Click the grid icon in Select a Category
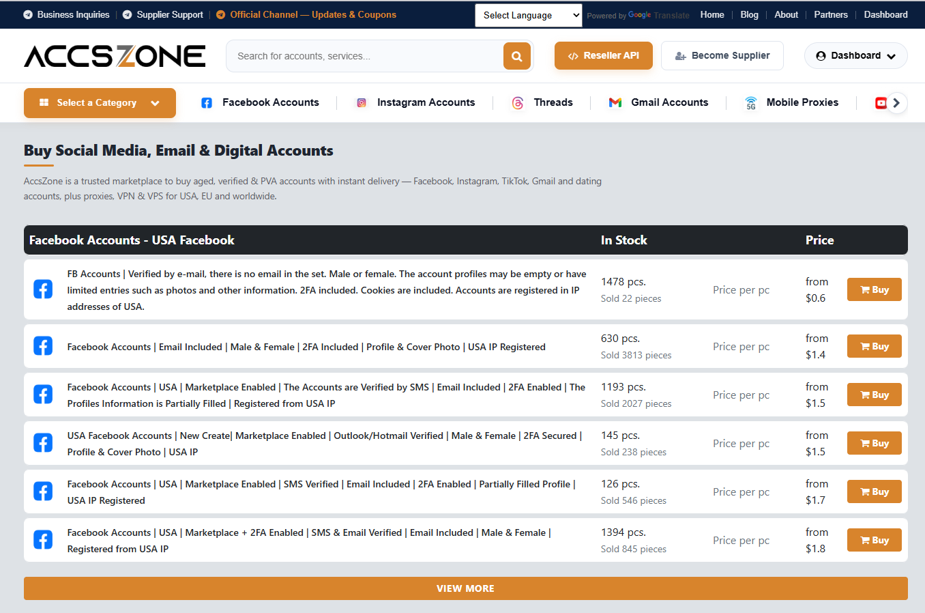The width and height of the screenshot is (925, 613). click(x=44, y=102)
